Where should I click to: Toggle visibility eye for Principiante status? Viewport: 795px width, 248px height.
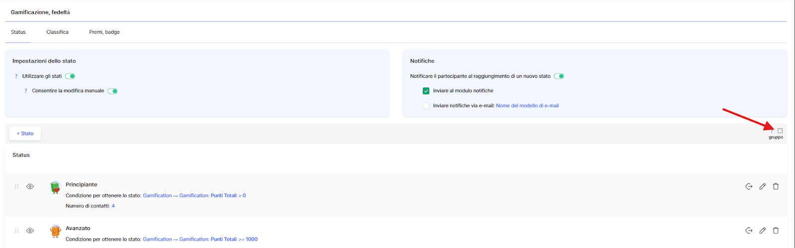coord(30,186)
